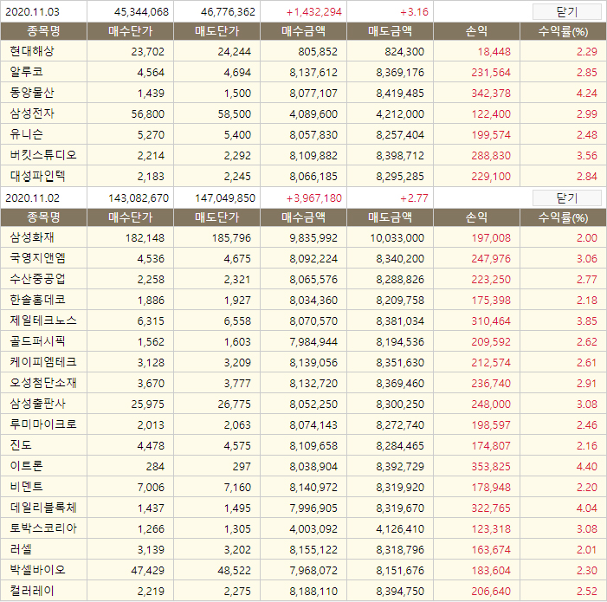Click total sell amount 46,776,362
This screenshot has height=602, width=607.
228,12
